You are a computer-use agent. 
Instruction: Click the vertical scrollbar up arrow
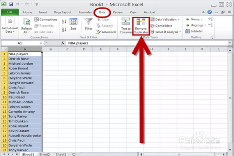coord(230,50)
